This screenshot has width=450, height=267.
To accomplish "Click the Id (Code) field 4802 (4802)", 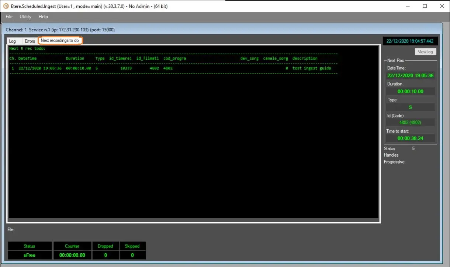I will coord(410,122).
